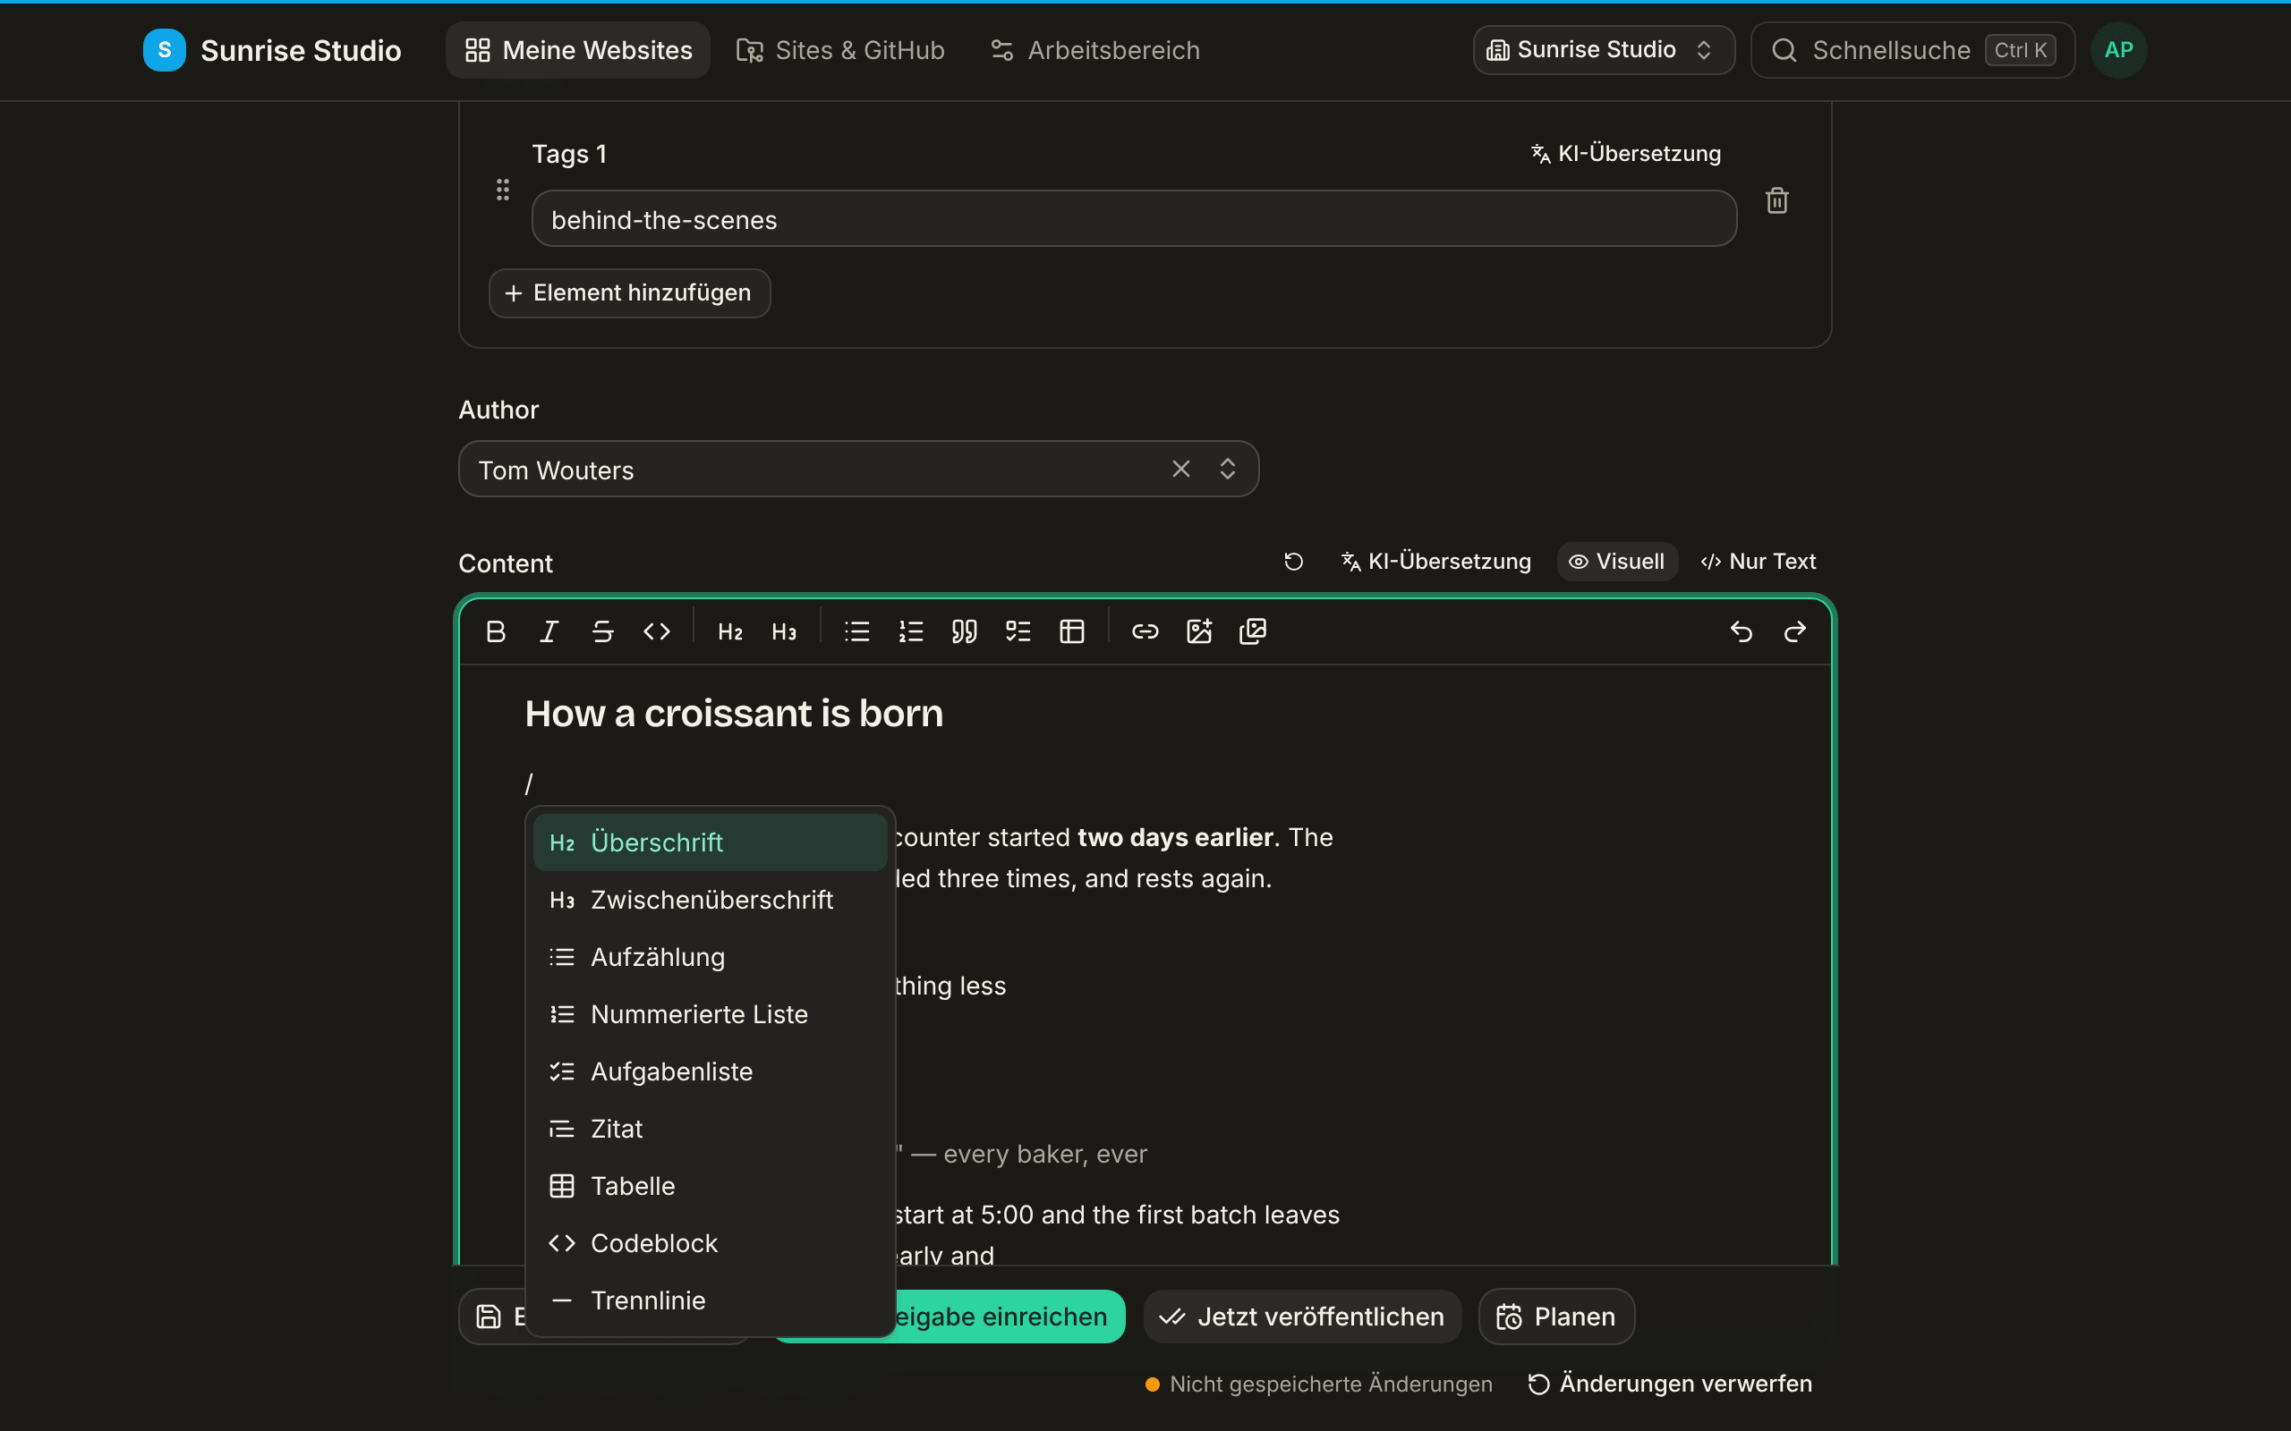This screenshot has height=1431, width=2291.
Task: Select Überschrift from the slash menu
Action: (x=709, y=843)
